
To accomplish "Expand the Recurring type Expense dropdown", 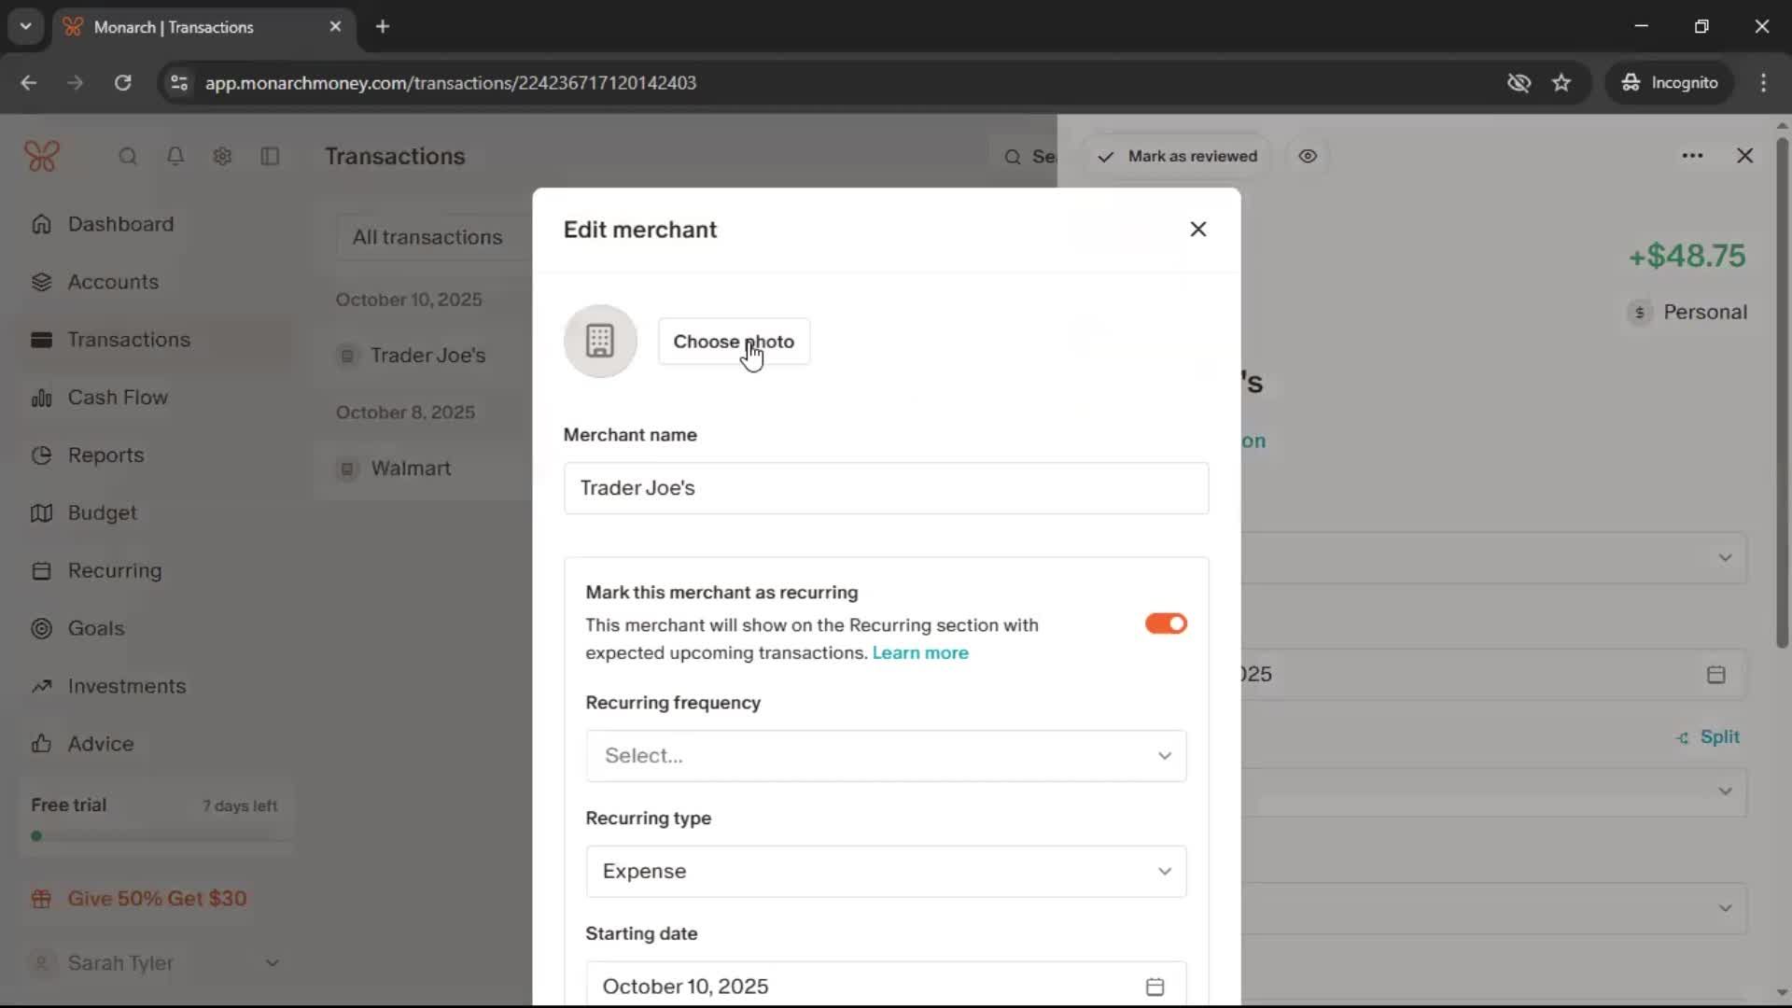I will 886,872.
